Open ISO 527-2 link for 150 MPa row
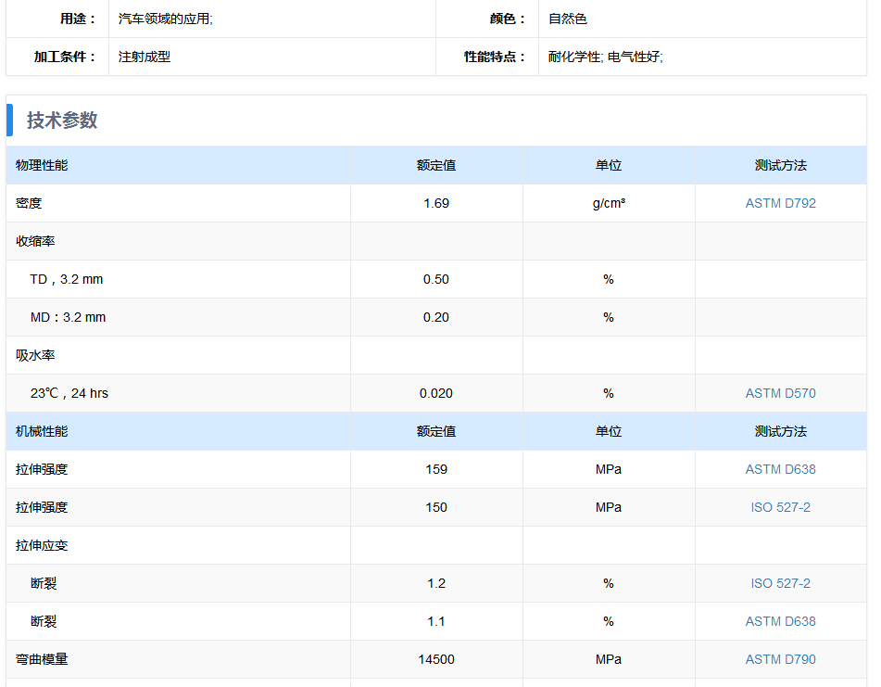The width and height of the screenshot is (881, 687). click(780, 508)
